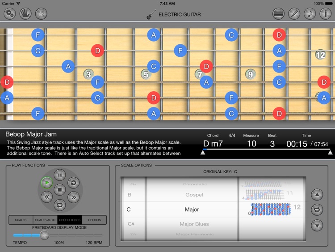This screenshot has width=335, height=252.
Task: Click the tempo slider knob
Action: (x=44, y=235)
